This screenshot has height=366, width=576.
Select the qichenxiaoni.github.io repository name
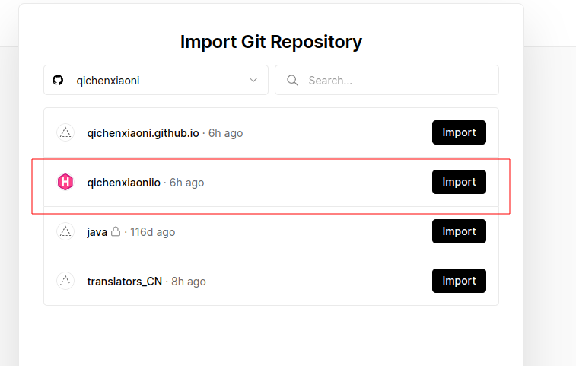143,133
